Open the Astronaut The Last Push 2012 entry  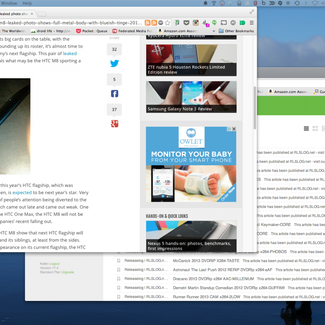click(223, 270)
